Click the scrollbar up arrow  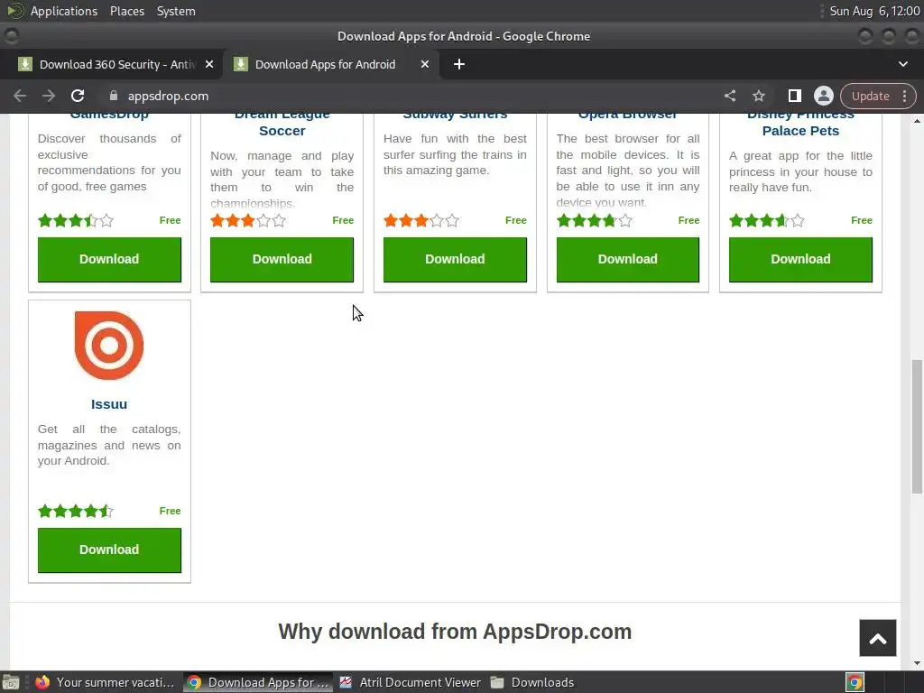(x=917, y=120)
